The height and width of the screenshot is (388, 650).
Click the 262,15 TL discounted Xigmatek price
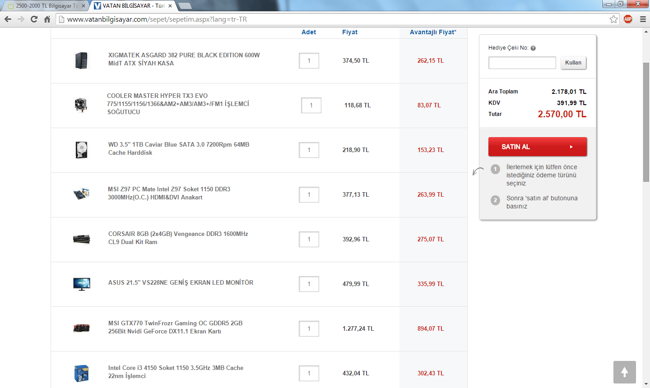click(x=431, y=60)
